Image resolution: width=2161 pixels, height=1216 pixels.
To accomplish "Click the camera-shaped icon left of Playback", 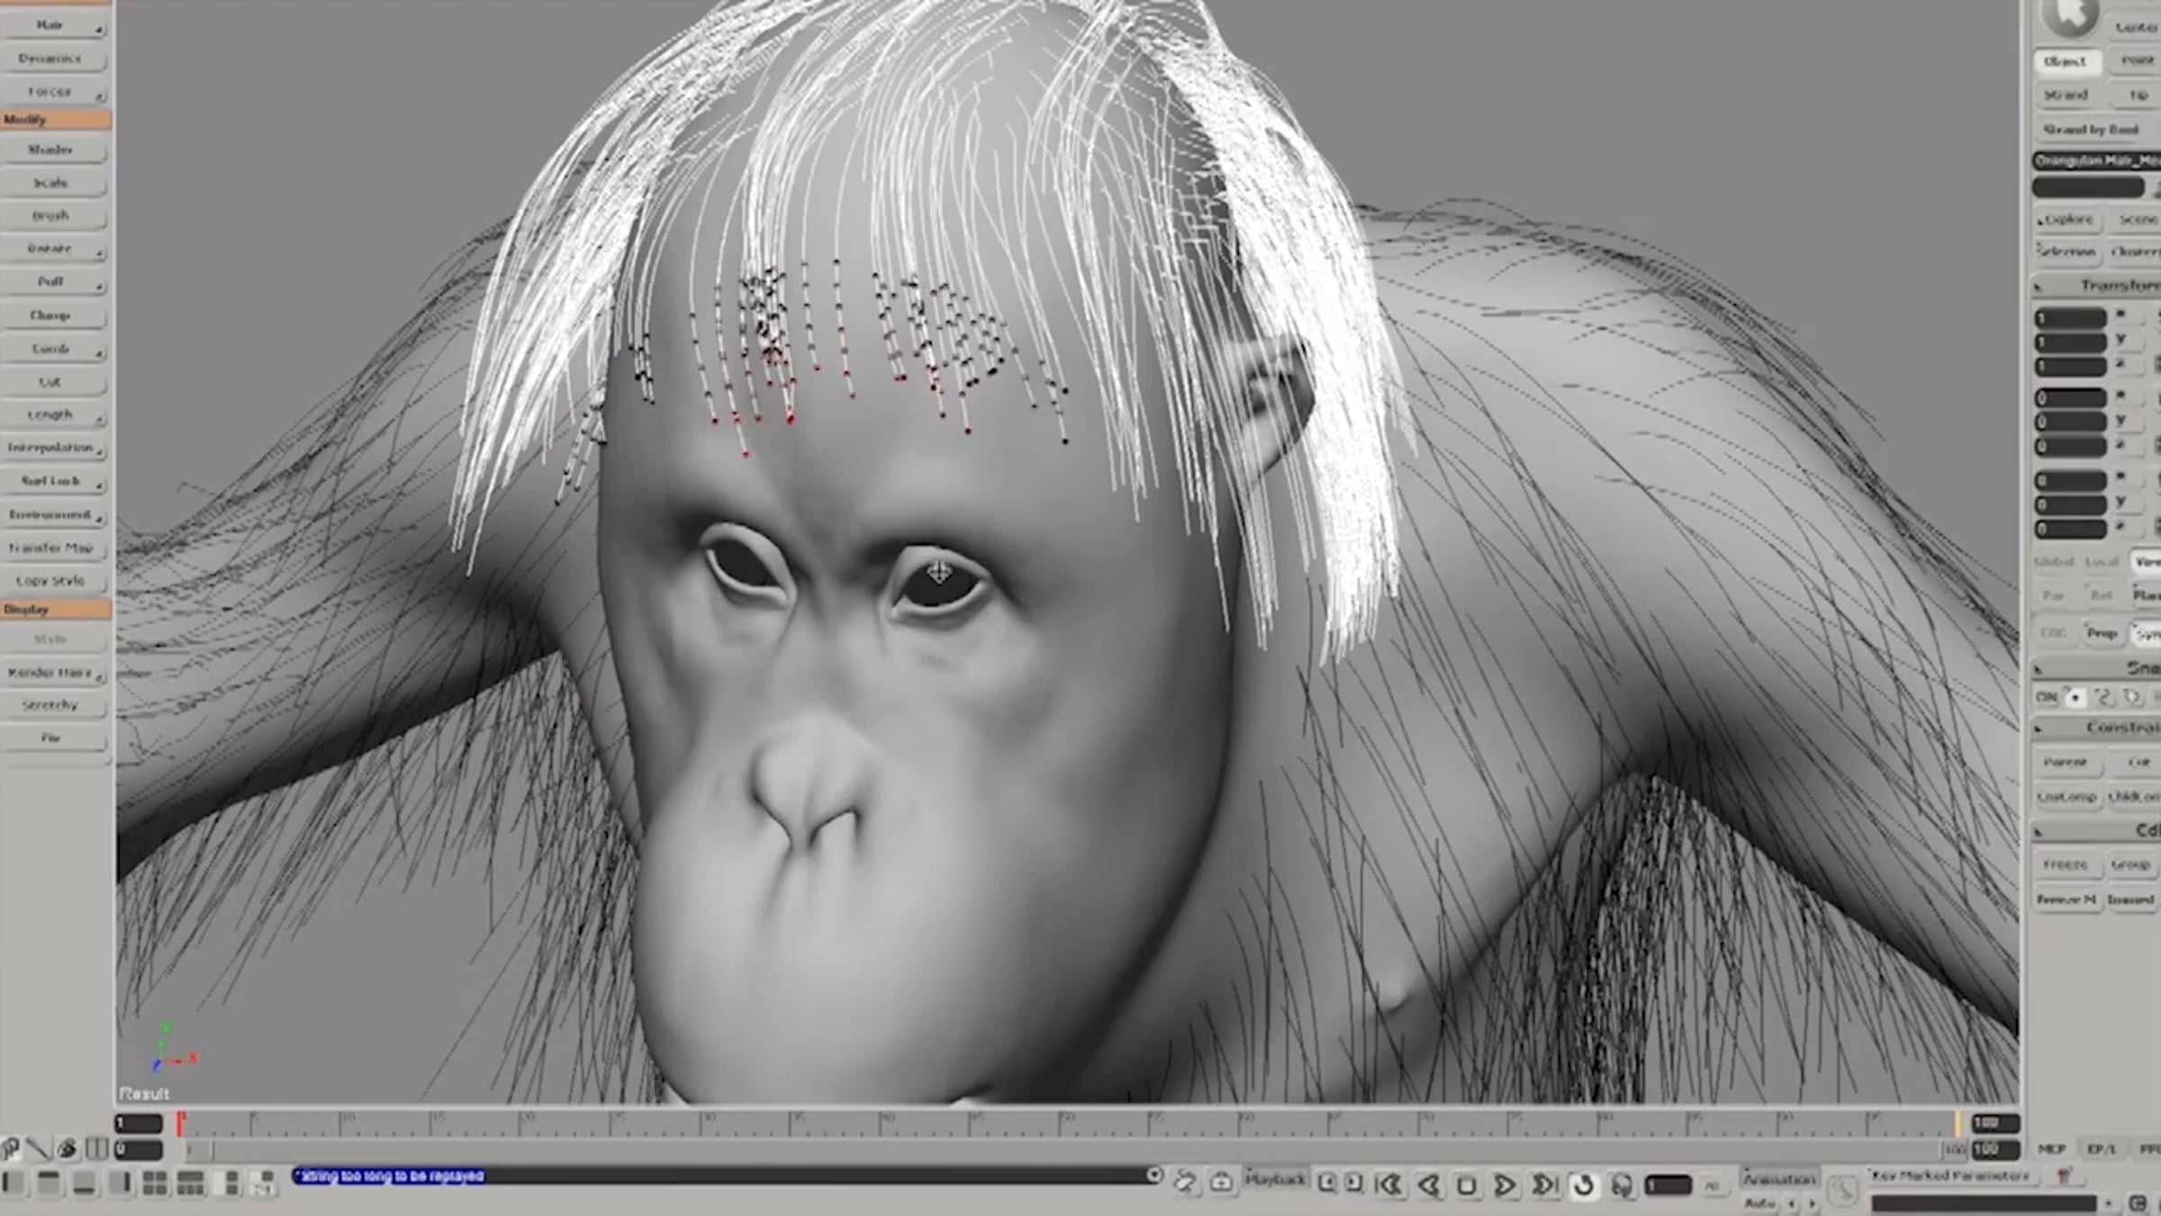I will pyautogui.click(x=1222, y=1181).
